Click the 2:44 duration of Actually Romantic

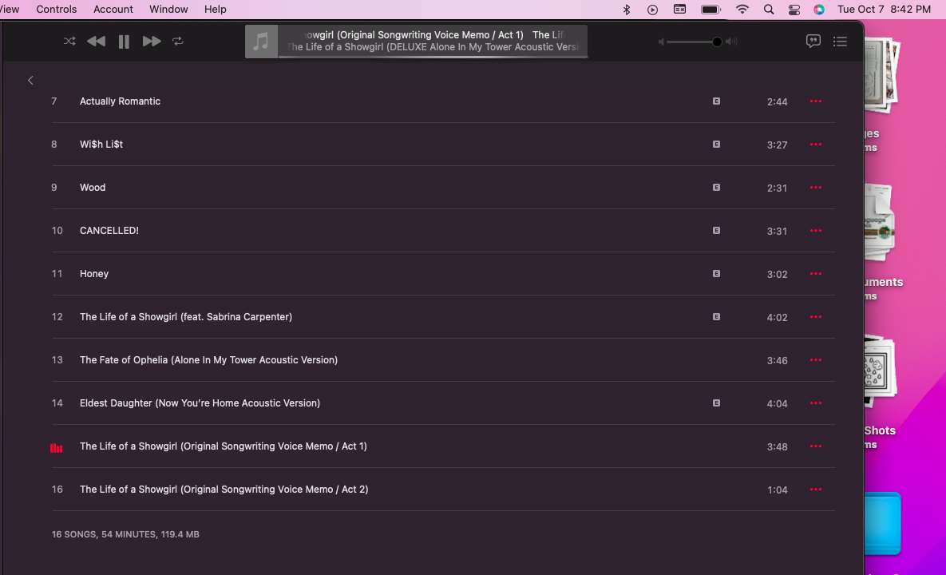tap(777, 102)
